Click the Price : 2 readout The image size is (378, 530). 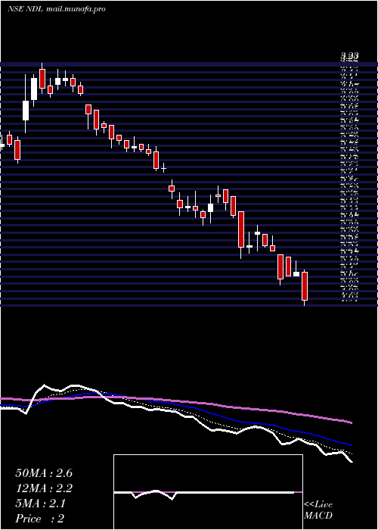(40, 519)
